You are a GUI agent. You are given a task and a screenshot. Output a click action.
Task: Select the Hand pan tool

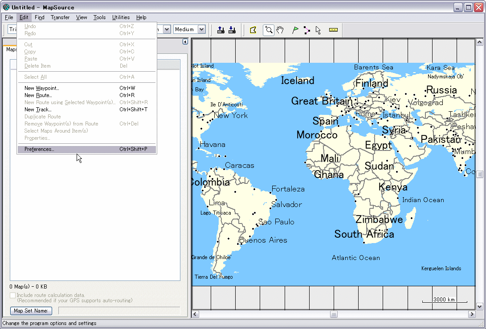click(x=280, y=30)
